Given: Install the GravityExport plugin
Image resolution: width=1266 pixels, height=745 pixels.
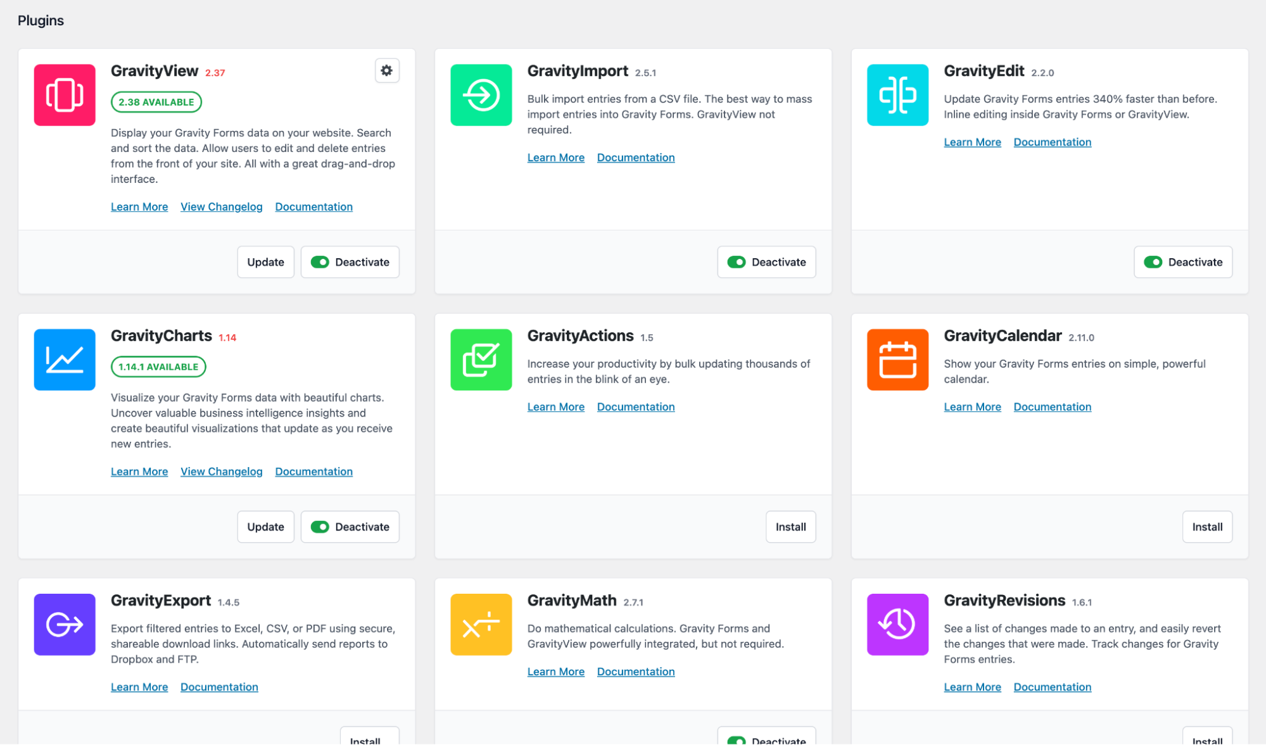Looking at the screenshot, I should 370,737.
